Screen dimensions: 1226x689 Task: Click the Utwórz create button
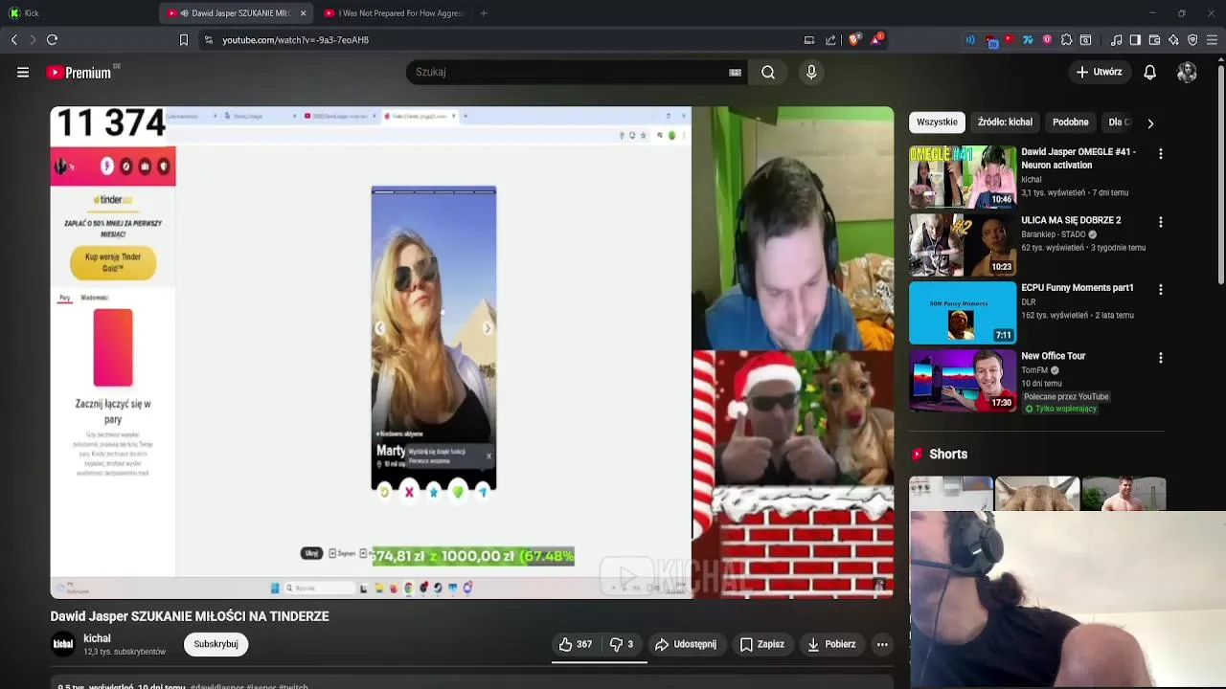coord(1099,73)
